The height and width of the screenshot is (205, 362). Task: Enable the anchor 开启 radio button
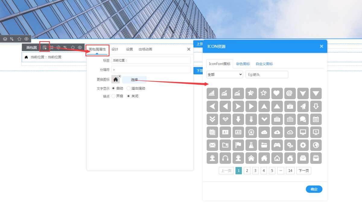tap(113, 96)
